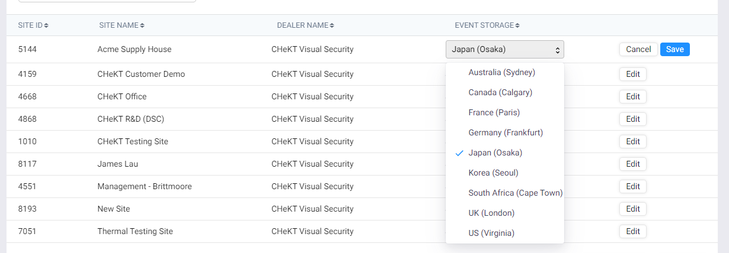The image size is (729, 253).
Task: Select UK (London) storage region
Action: point(491,213)
